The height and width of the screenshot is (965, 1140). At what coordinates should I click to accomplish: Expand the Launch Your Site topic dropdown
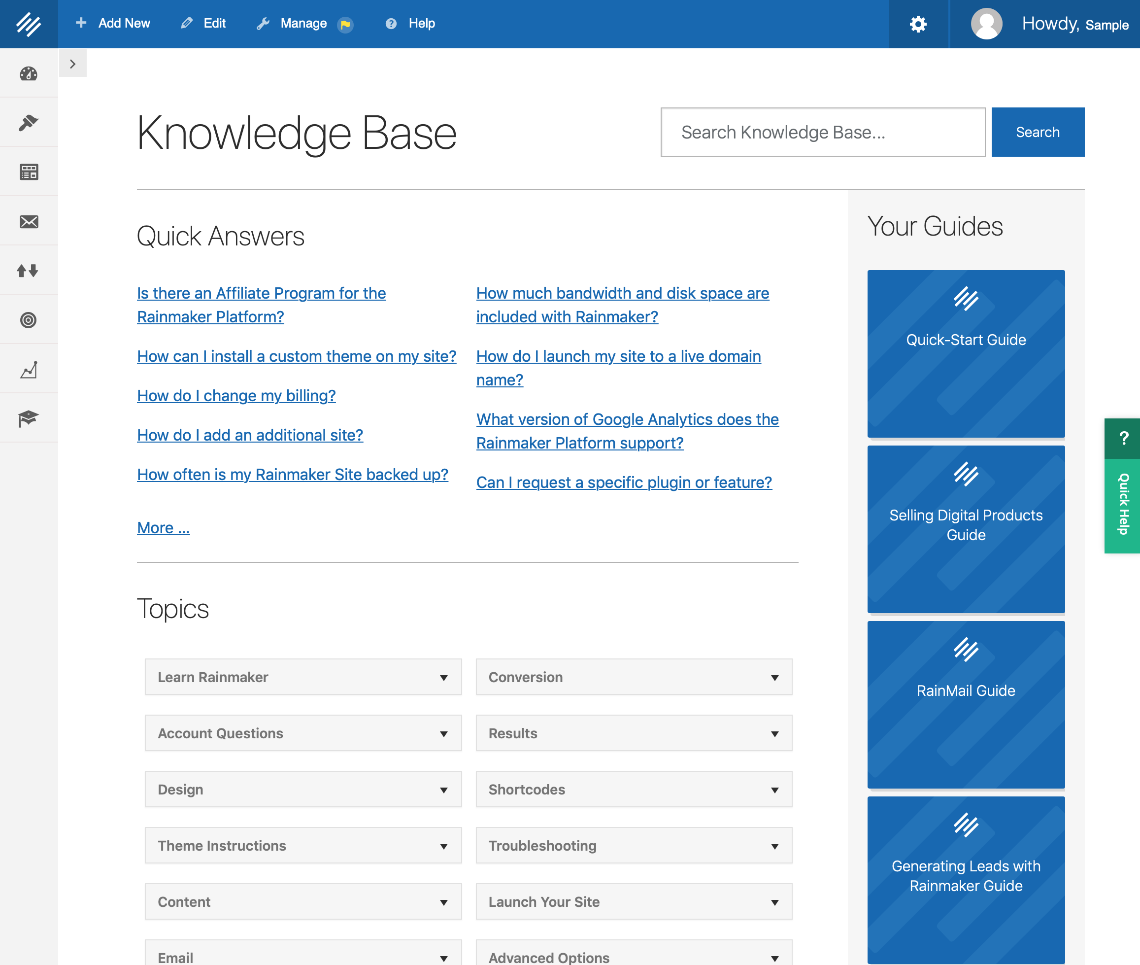634,901
